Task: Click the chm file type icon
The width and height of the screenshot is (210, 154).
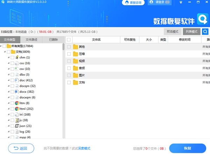Action: [17, 57]
